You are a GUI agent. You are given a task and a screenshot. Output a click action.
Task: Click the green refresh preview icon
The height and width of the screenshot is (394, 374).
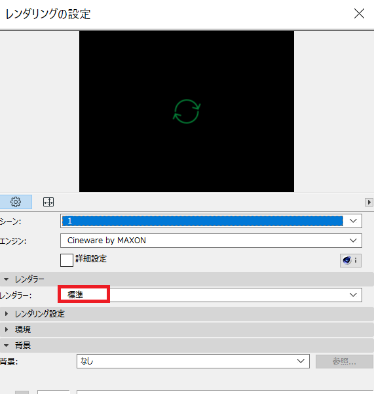point(187,111)
